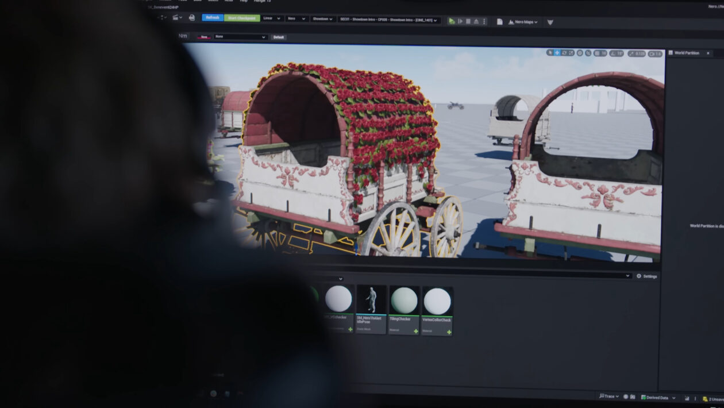The width and height of the screenshot is (724, 408).
Task: Open the Nero dropdown in the toolbar
Action: (296, 19)
